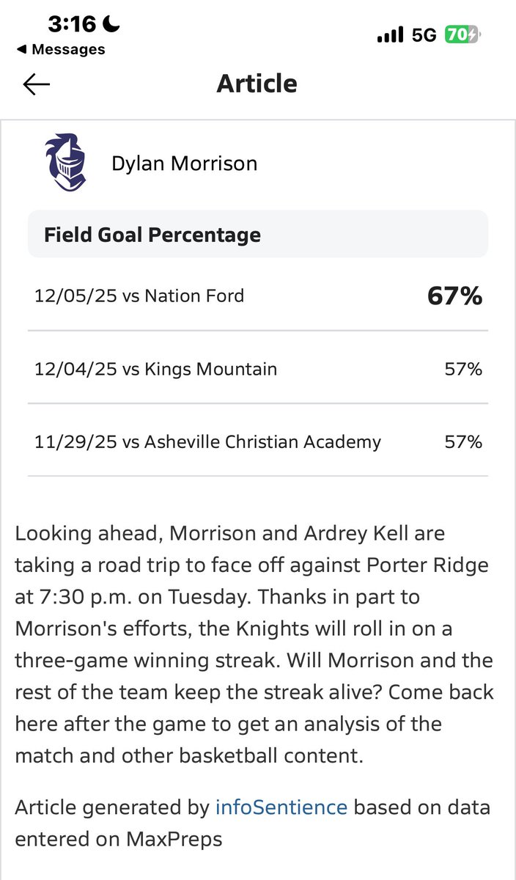Select the Kings Mountain game row
This screenshot has width=516, height=880.
click(x=258, y=368)
